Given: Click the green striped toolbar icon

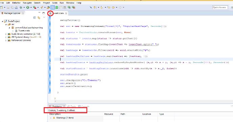Looking at the screenshot, I should click(x=56, y=7).
